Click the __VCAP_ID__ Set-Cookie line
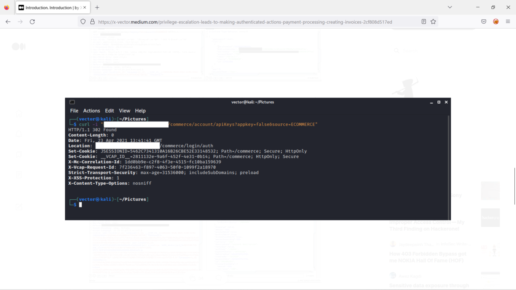This screenshot has width=516, height=290. pos(183,156)
